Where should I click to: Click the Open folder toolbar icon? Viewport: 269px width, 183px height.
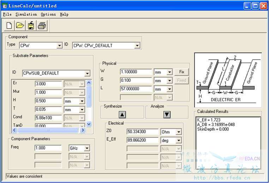pos(20,25)
